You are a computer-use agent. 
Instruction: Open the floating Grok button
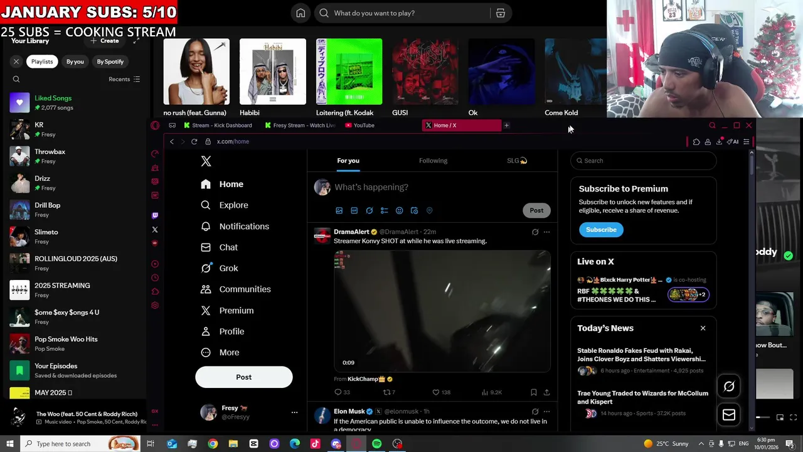coord(729,387)
